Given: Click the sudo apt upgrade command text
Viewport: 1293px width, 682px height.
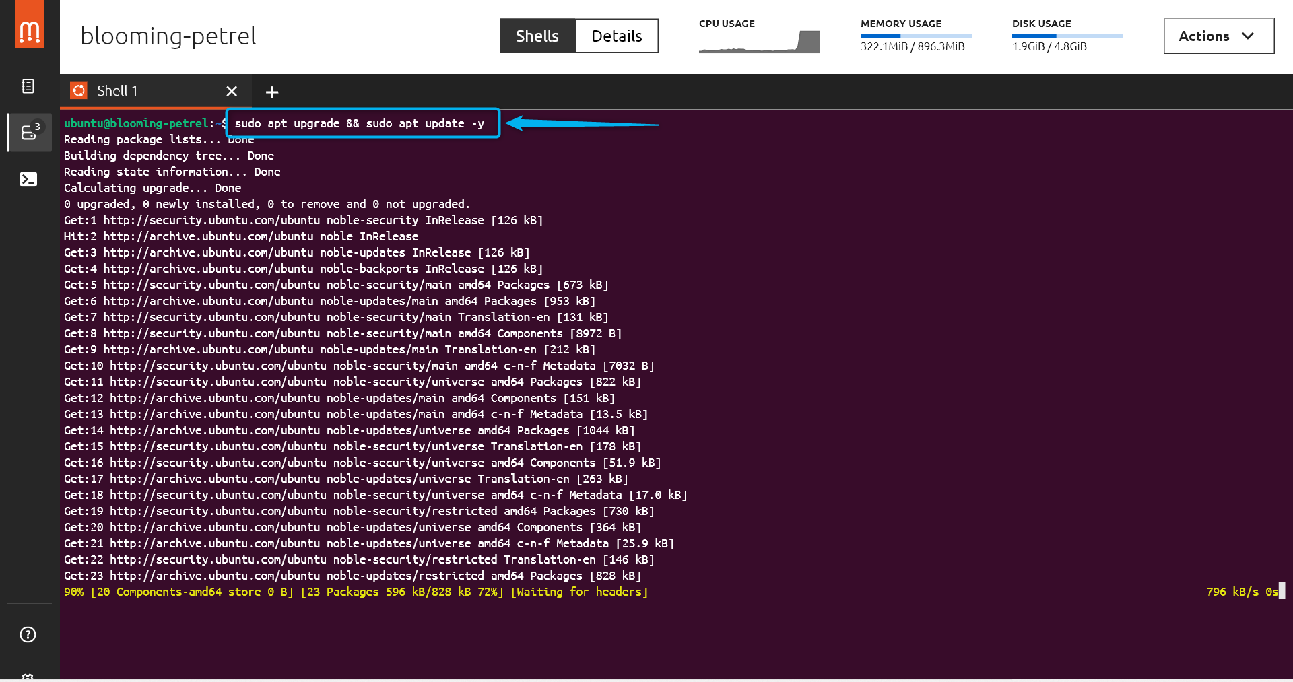Looking at the screenshot, I should click(x=359, y=123).
